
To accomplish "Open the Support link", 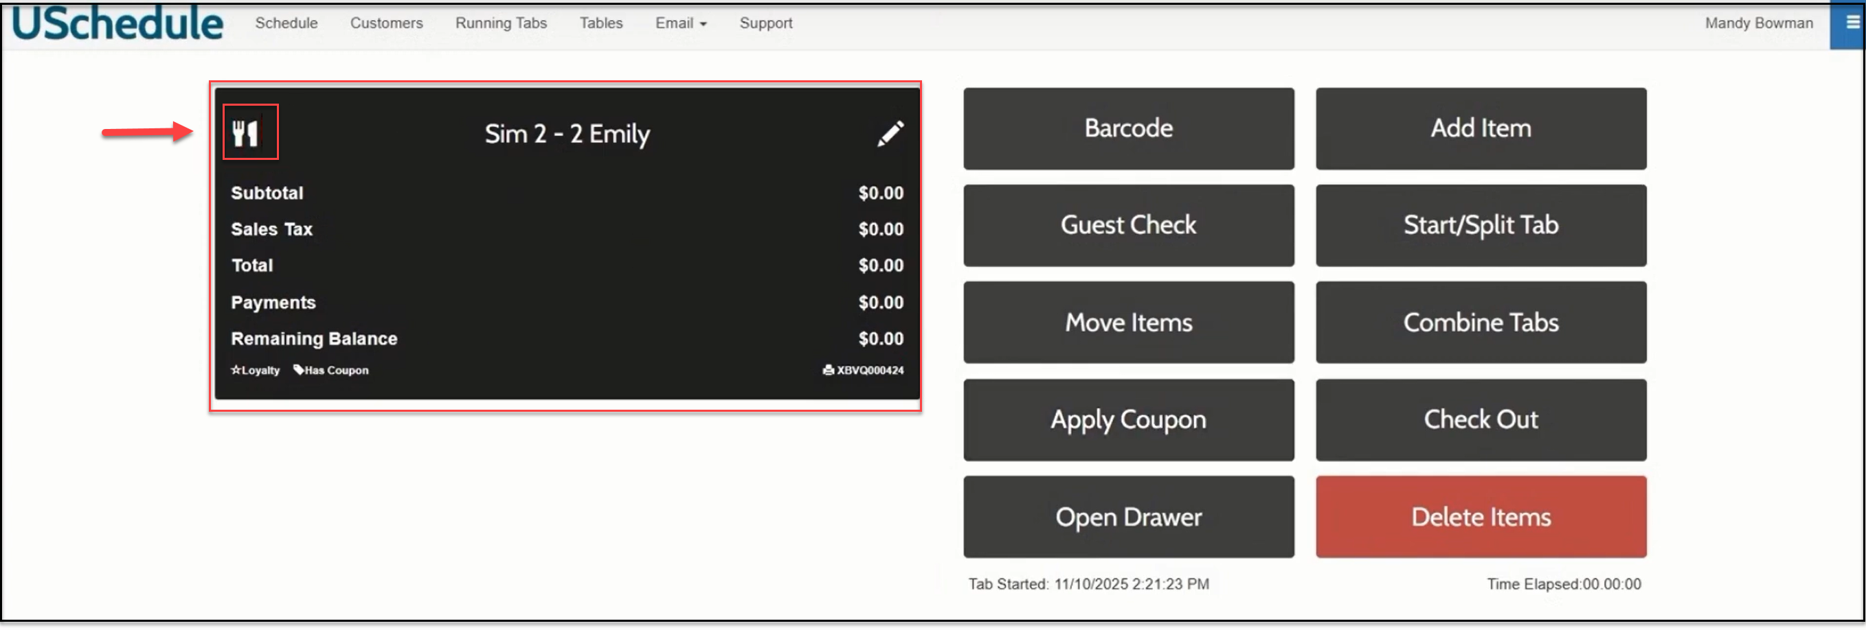I will pos(765,23).
